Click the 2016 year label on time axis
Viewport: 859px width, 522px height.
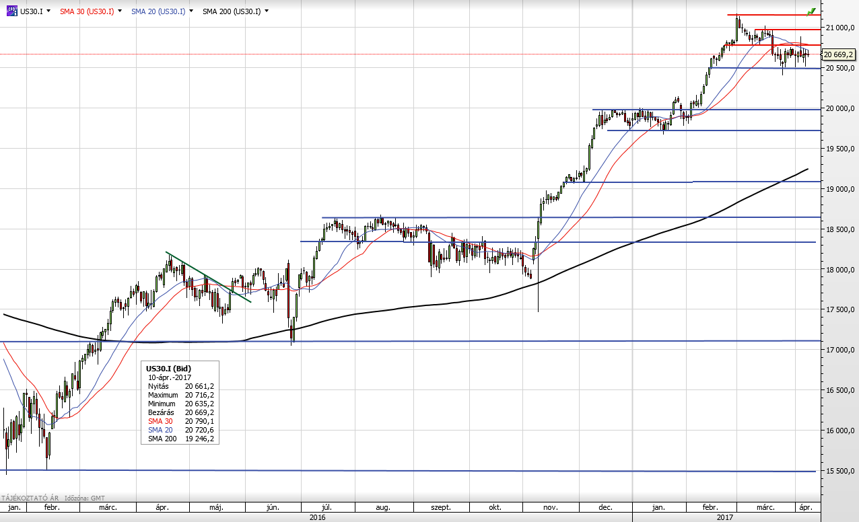pos(317,517)
